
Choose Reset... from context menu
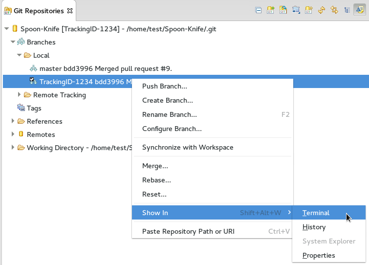(x=213, y=194)
